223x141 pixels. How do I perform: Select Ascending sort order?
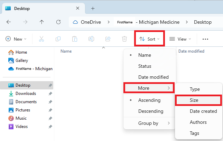pos(149,100)
